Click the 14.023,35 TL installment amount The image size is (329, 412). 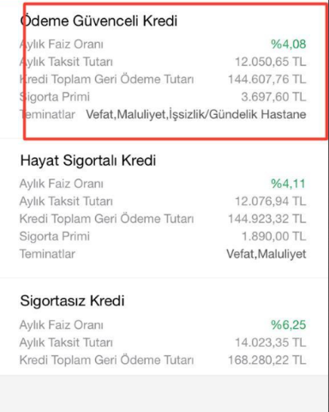click(x=271, y=342)
